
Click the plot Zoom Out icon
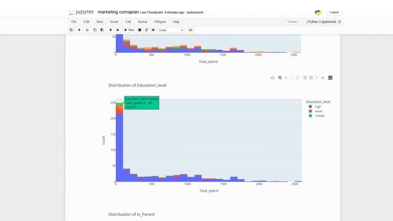pyautogui.click(x=311, y=78)
